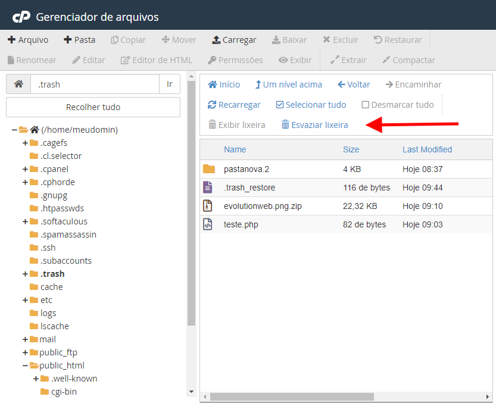Click Esvaziar lixeira

315,125
